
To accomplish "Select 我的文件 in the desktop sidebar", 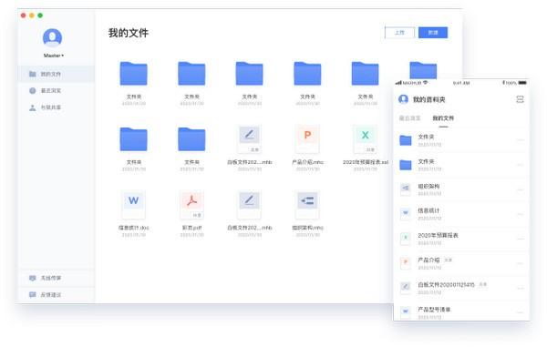I will click(x=56, y=74).
